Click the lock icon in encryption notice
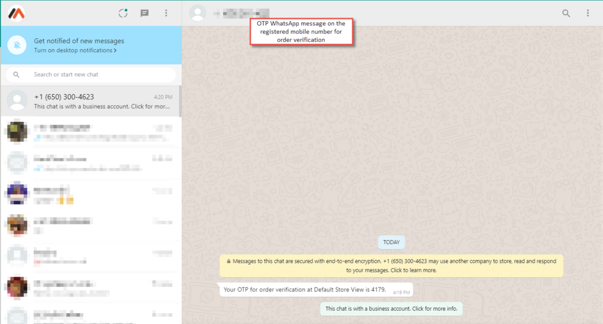This screenshot has height=324, width=603. [x=229, y=262]
